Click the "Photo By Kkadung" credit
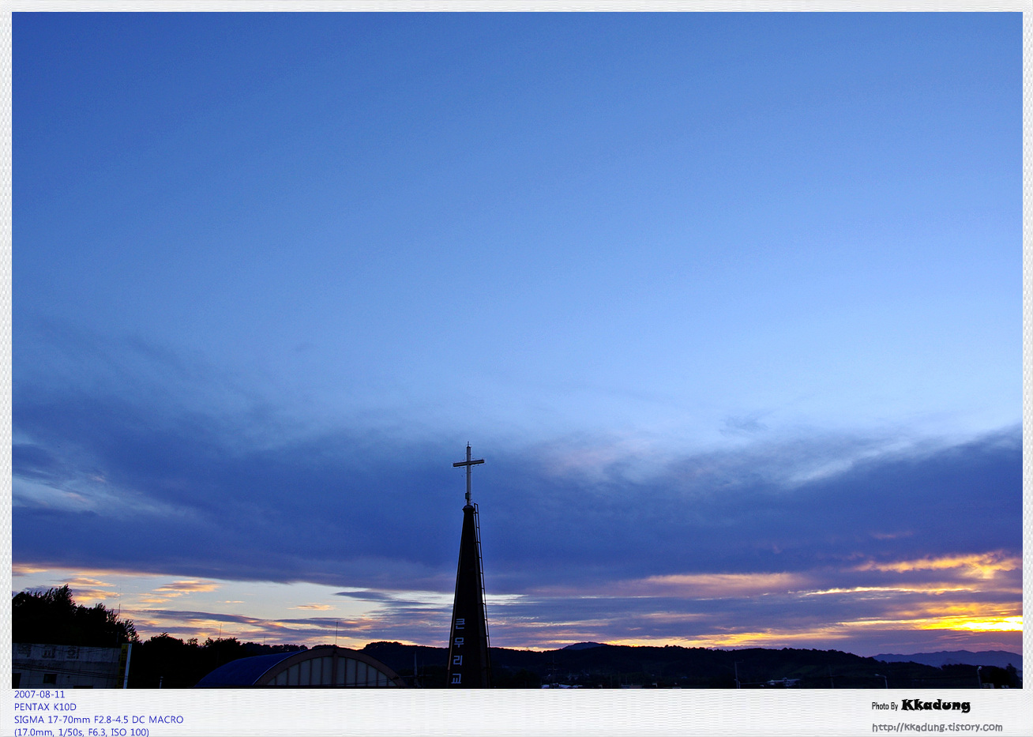Viewport: 1033px width, 737px height. 921,705
